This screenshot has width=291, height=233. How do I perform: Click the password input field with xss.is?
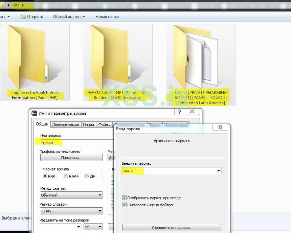pos(172,171)
